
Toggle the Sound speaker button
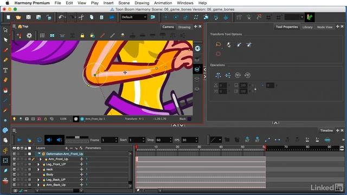click(x=49, y=140)
